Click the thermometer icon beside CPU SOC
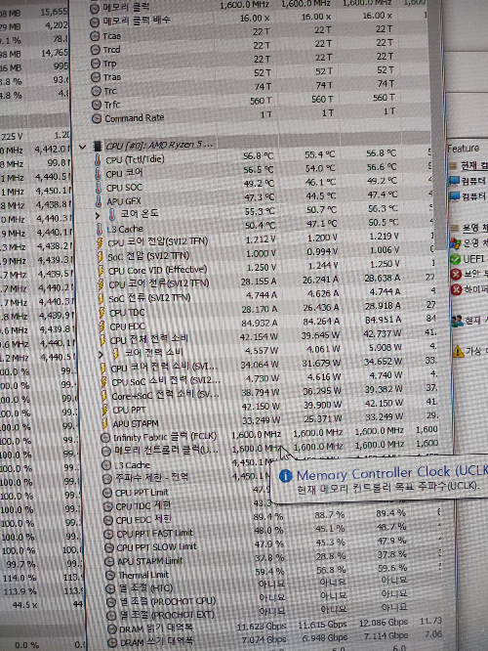This screenshot has height=651, width=488. coord(99,188)
